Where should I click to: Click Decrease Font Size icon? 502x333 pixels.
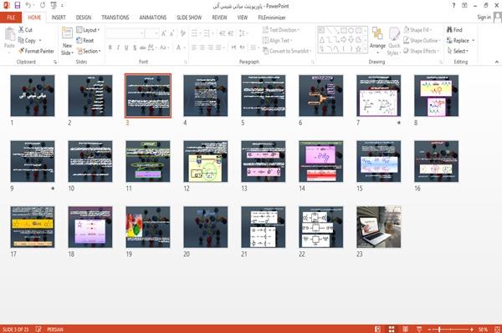pyautogui.click(x=172, y=33)
